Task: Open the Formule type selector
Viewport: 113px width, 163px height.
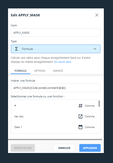Action: click(56, 49)
